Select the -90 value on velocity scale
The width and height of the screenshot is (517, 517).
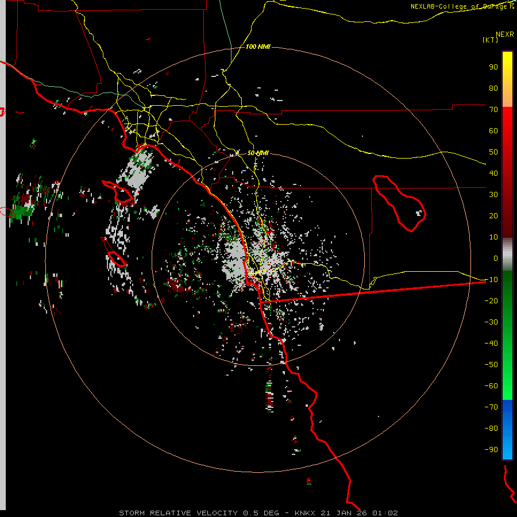[491, 450]
